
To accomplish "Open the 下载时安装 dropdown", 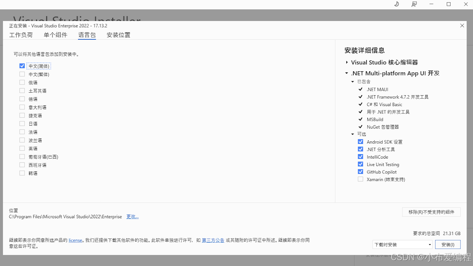I will pyautogui.click(x=403, y=244).
